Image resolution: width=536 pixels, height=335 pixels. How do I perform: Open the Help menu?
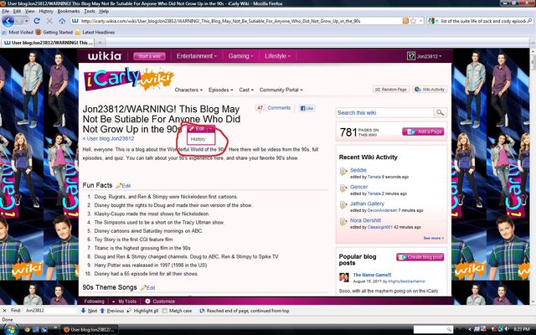pyautogui.click(x=104, y=11)
